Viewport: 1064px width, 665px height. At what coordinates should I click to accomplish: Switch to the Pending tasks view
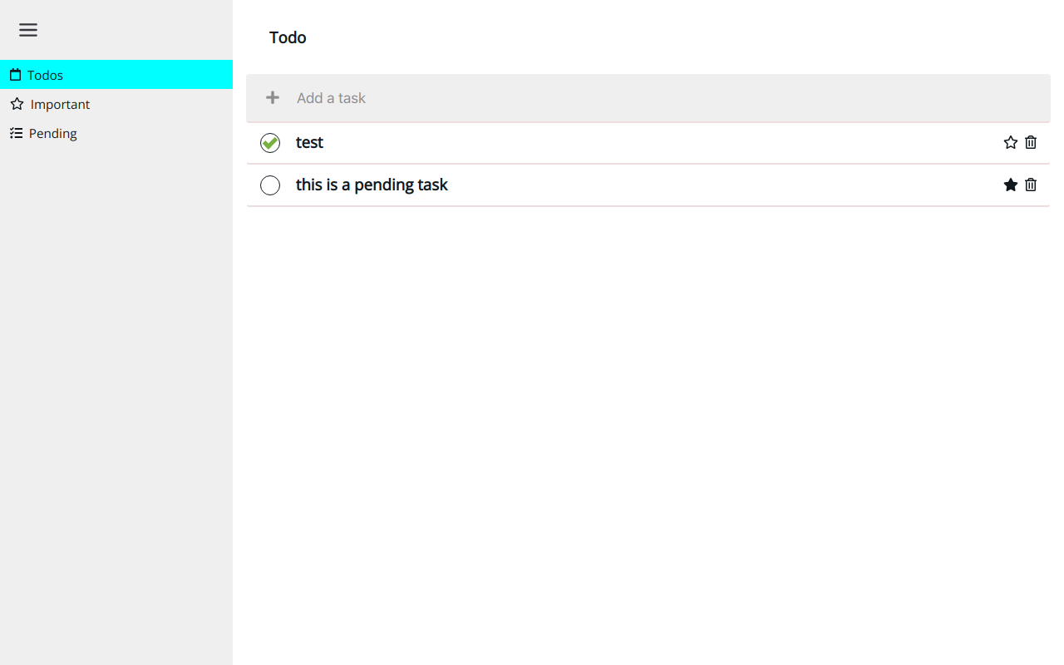52,132
